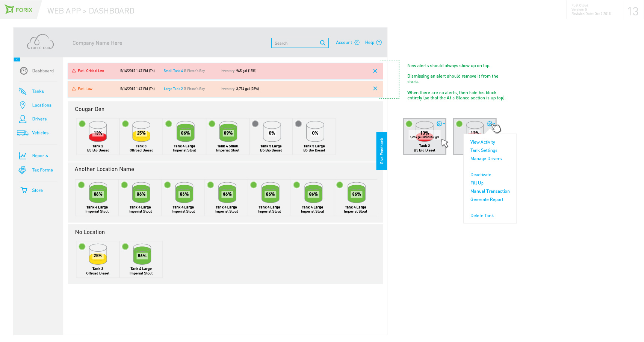The image size is (644, 342).
Task: Collapse the sidebar with the arrow toggle
Action: [x=17, y=60]
